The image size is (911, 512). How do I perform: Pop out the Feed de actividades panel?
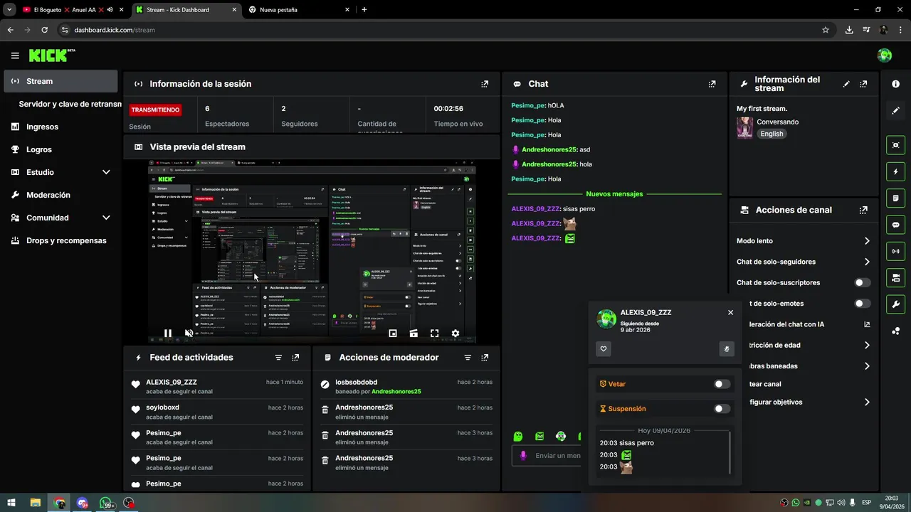pos(295,358)
